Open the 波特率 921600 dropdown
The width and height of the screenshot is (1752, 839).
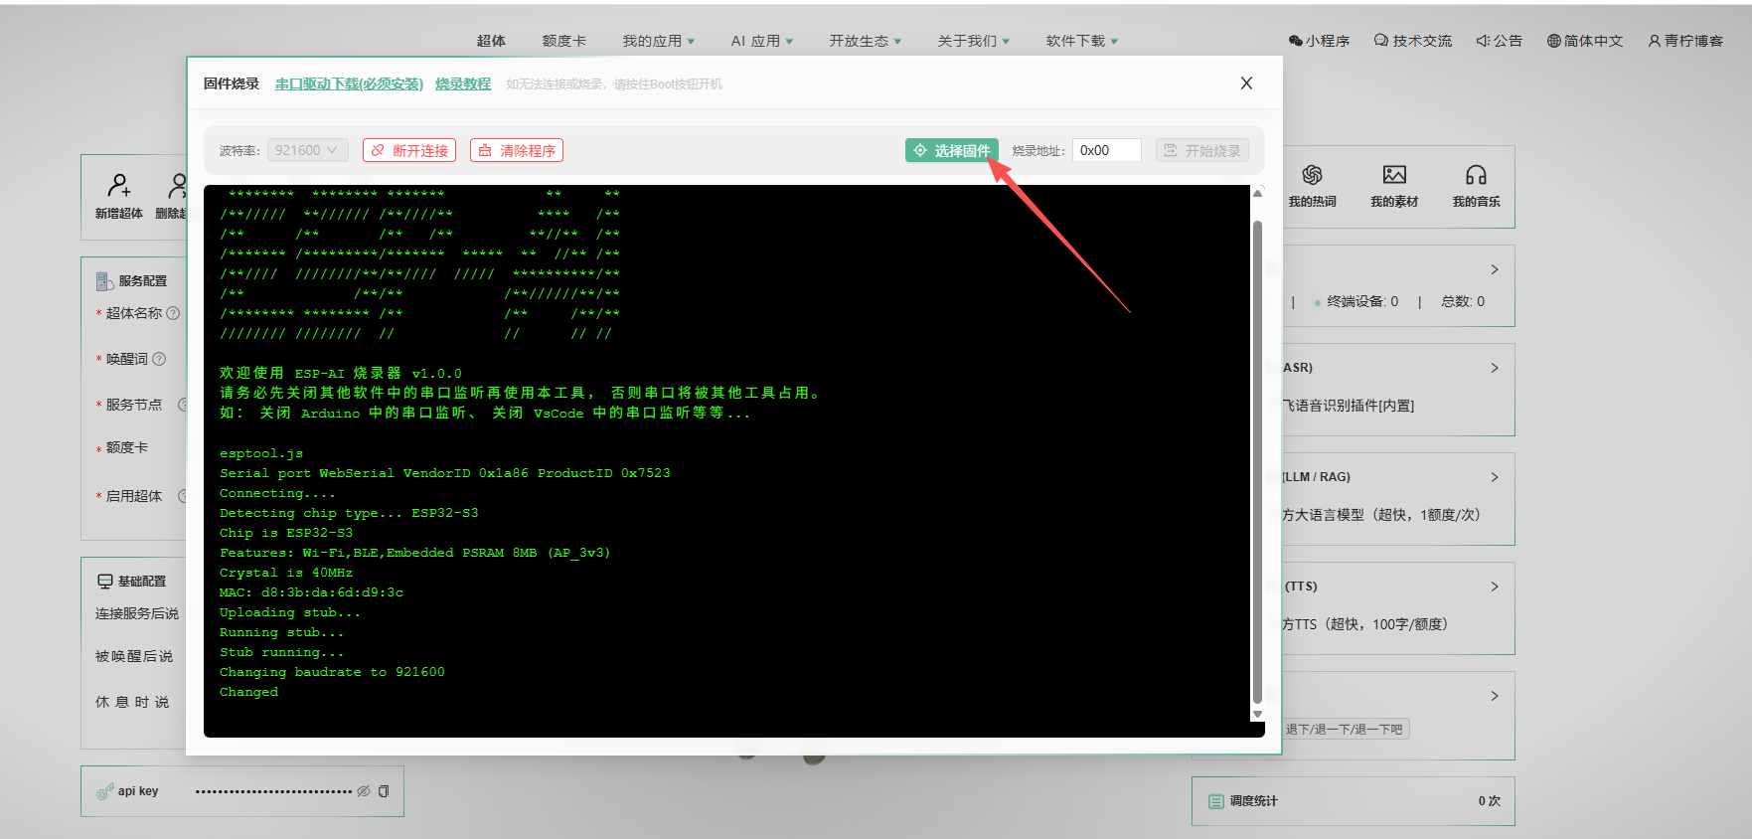point(307,150)
